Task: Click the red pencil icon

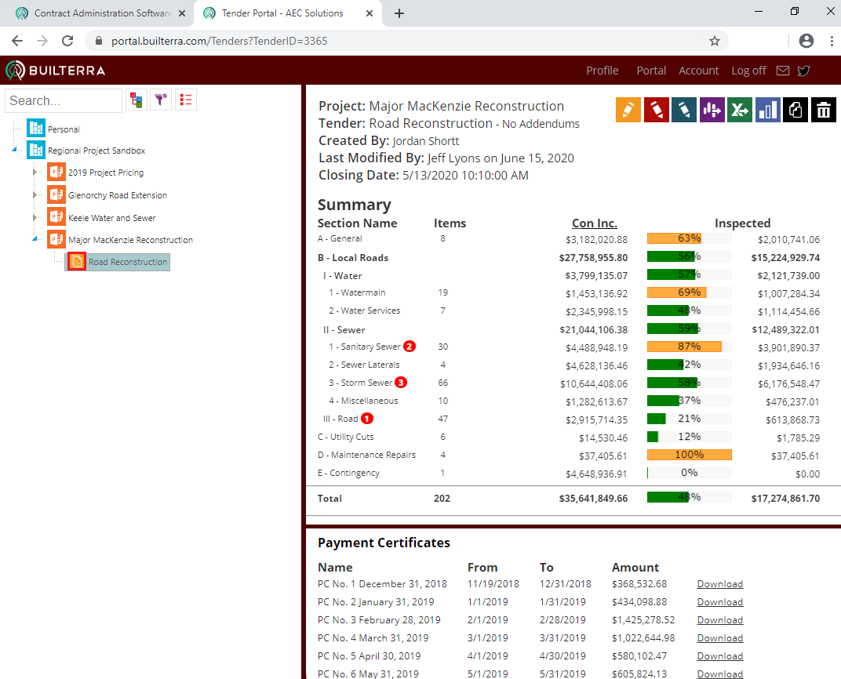Action: click(657, 110)
